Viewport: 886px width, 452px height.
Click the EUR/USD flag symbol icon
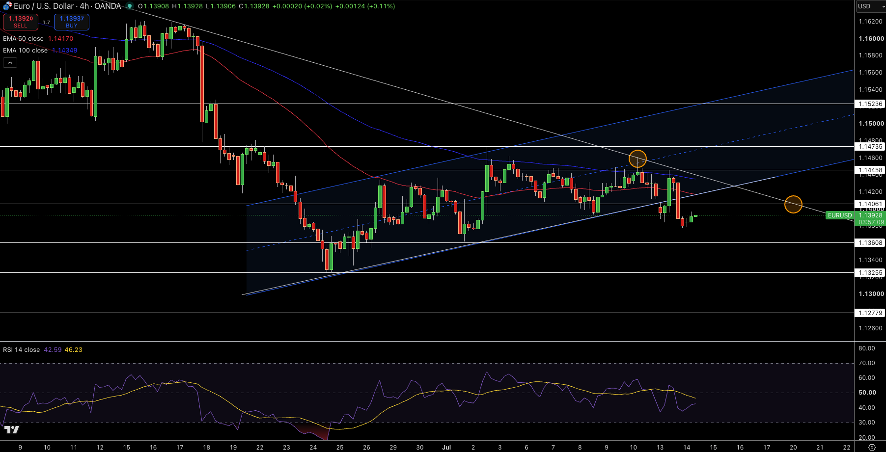coord(7,6)
